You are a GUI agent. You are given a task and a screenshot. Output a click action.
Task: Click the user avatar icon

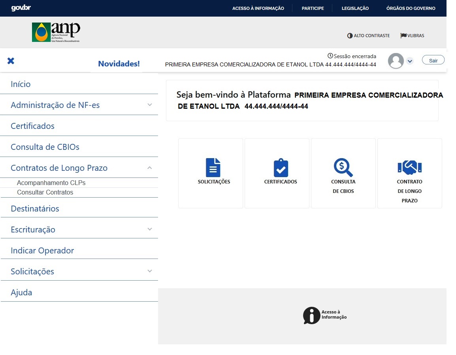point(396,61)
